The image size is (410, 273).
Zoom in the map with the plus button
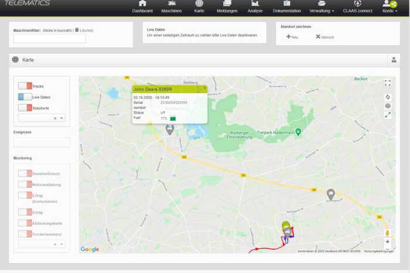click(388, 241)
